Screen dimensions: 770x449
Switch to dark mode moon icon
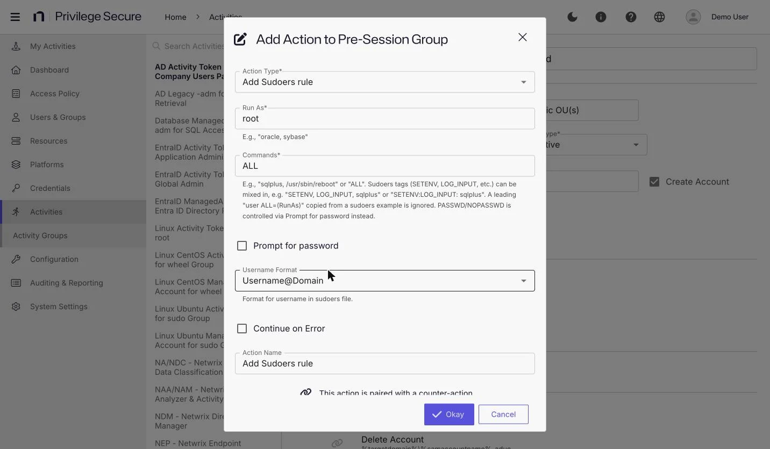572,17
